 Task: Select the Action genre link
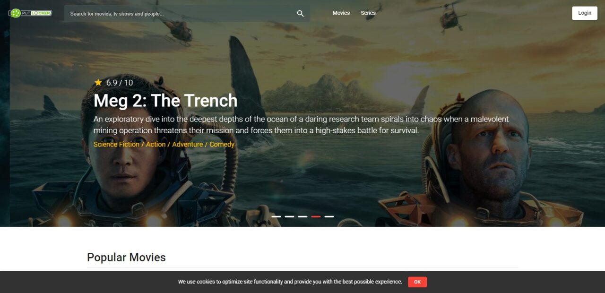[x=156, y=145]
